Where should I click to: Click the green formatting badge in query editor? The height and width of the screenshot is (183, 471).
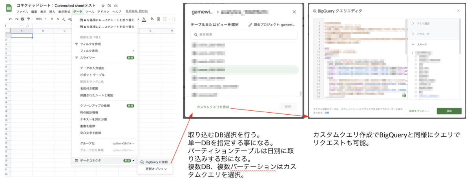[403, 95]
